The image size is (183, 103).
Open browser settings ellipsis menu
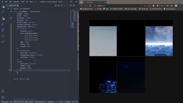pyautogui.click(x=180, y=6)
